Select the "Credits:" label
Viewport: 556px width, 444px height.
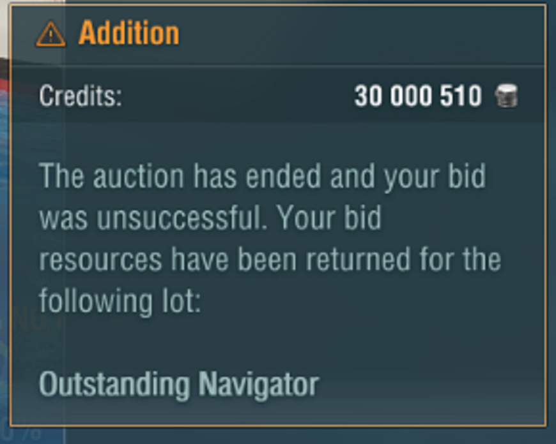tap(80, 97)
